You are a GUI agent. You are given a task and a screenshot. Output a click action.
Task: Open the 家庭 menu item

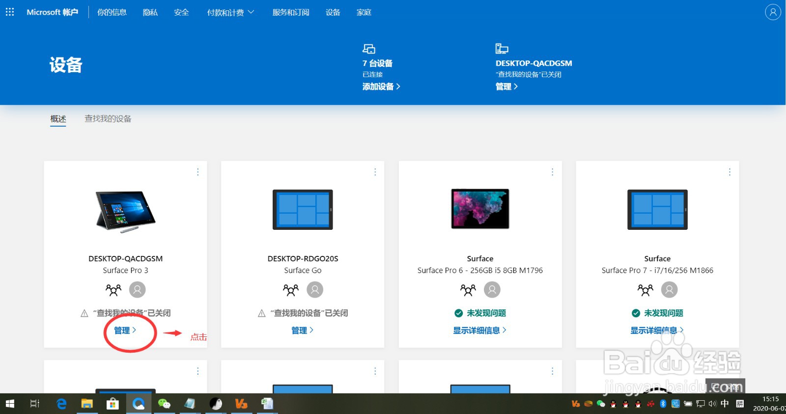tap(364, 12)
